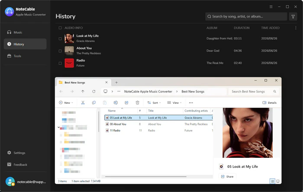
Task: Check the Look at My Life history row
Action: 60,38
